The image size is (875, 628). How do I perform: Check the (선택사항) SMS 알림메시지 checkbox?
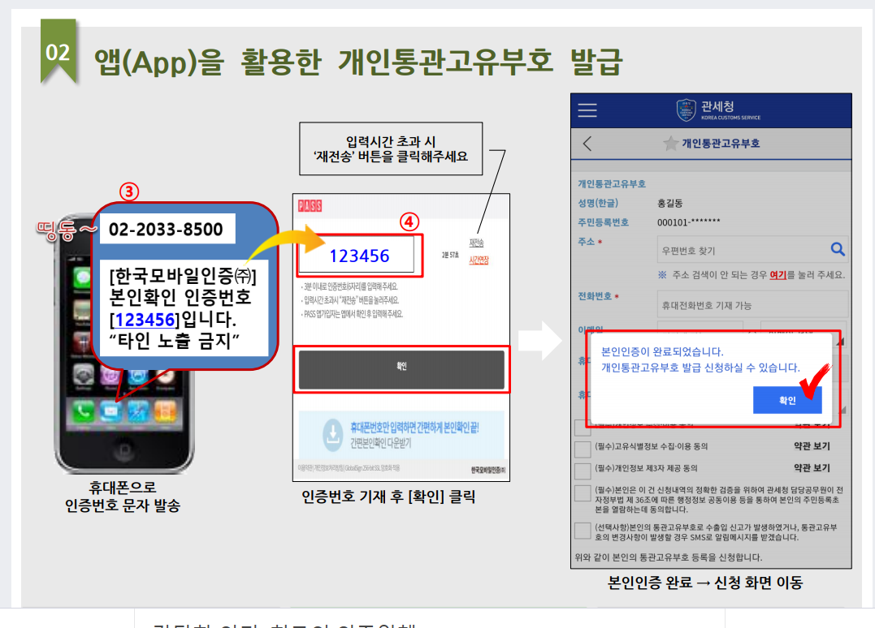pyautogui.click(x=581, y=531)
